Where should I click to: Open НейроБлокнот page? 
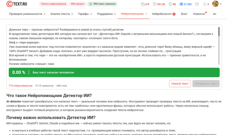[x=162, y=14]
